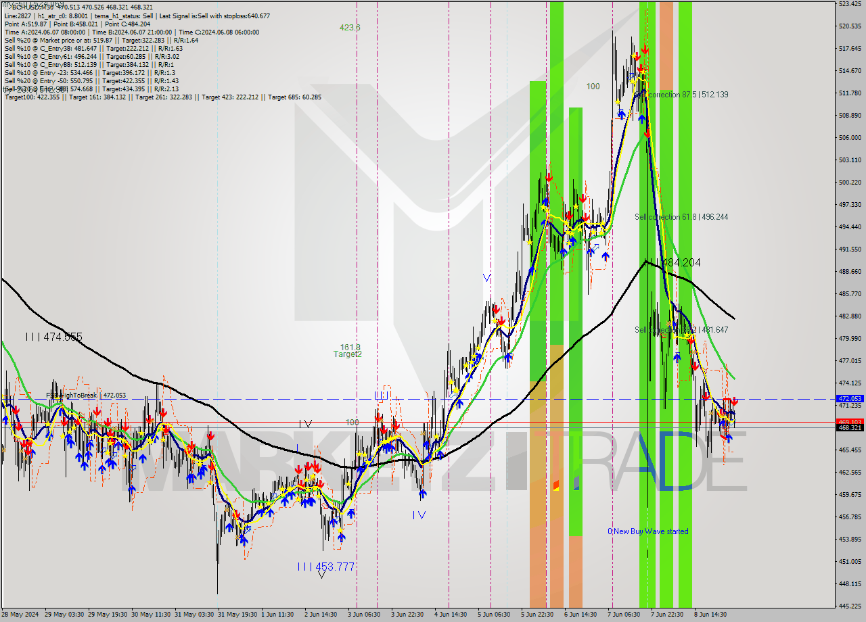866x622 pixels.
Task: Select the 'Sell correction 61.8 | 496.244' label
Action: pyautogui.click(x=681, y=217)
